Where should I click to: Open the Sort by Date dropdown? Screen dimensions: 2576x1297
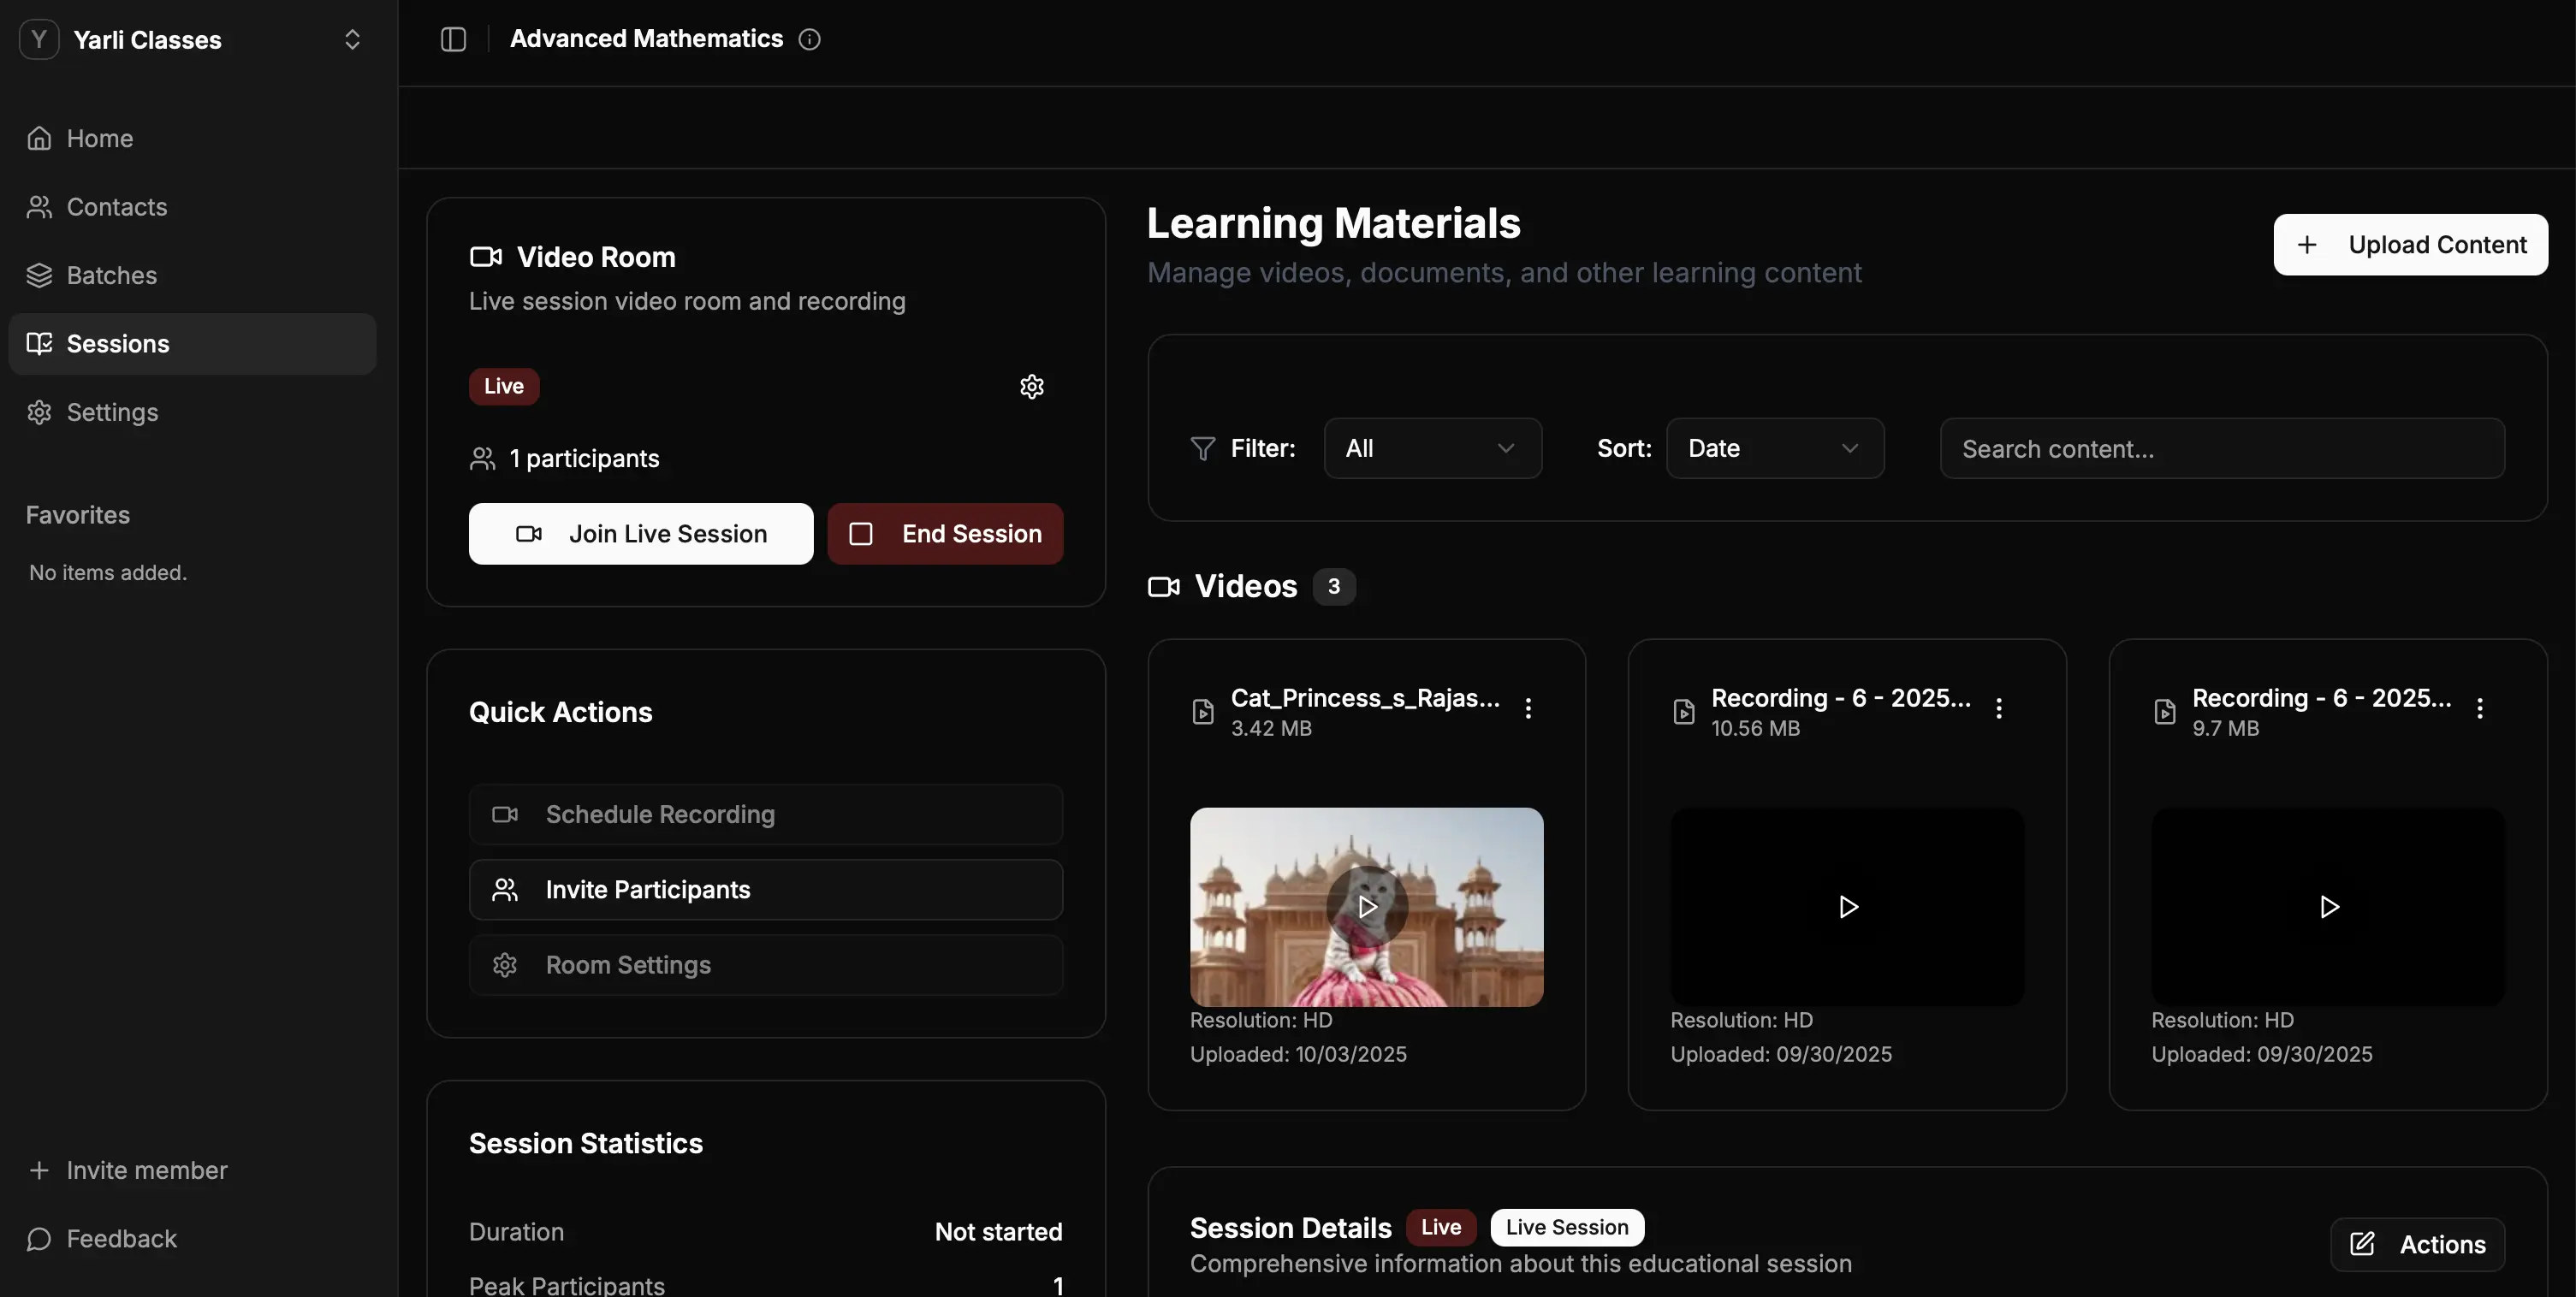pos(1774,448)
